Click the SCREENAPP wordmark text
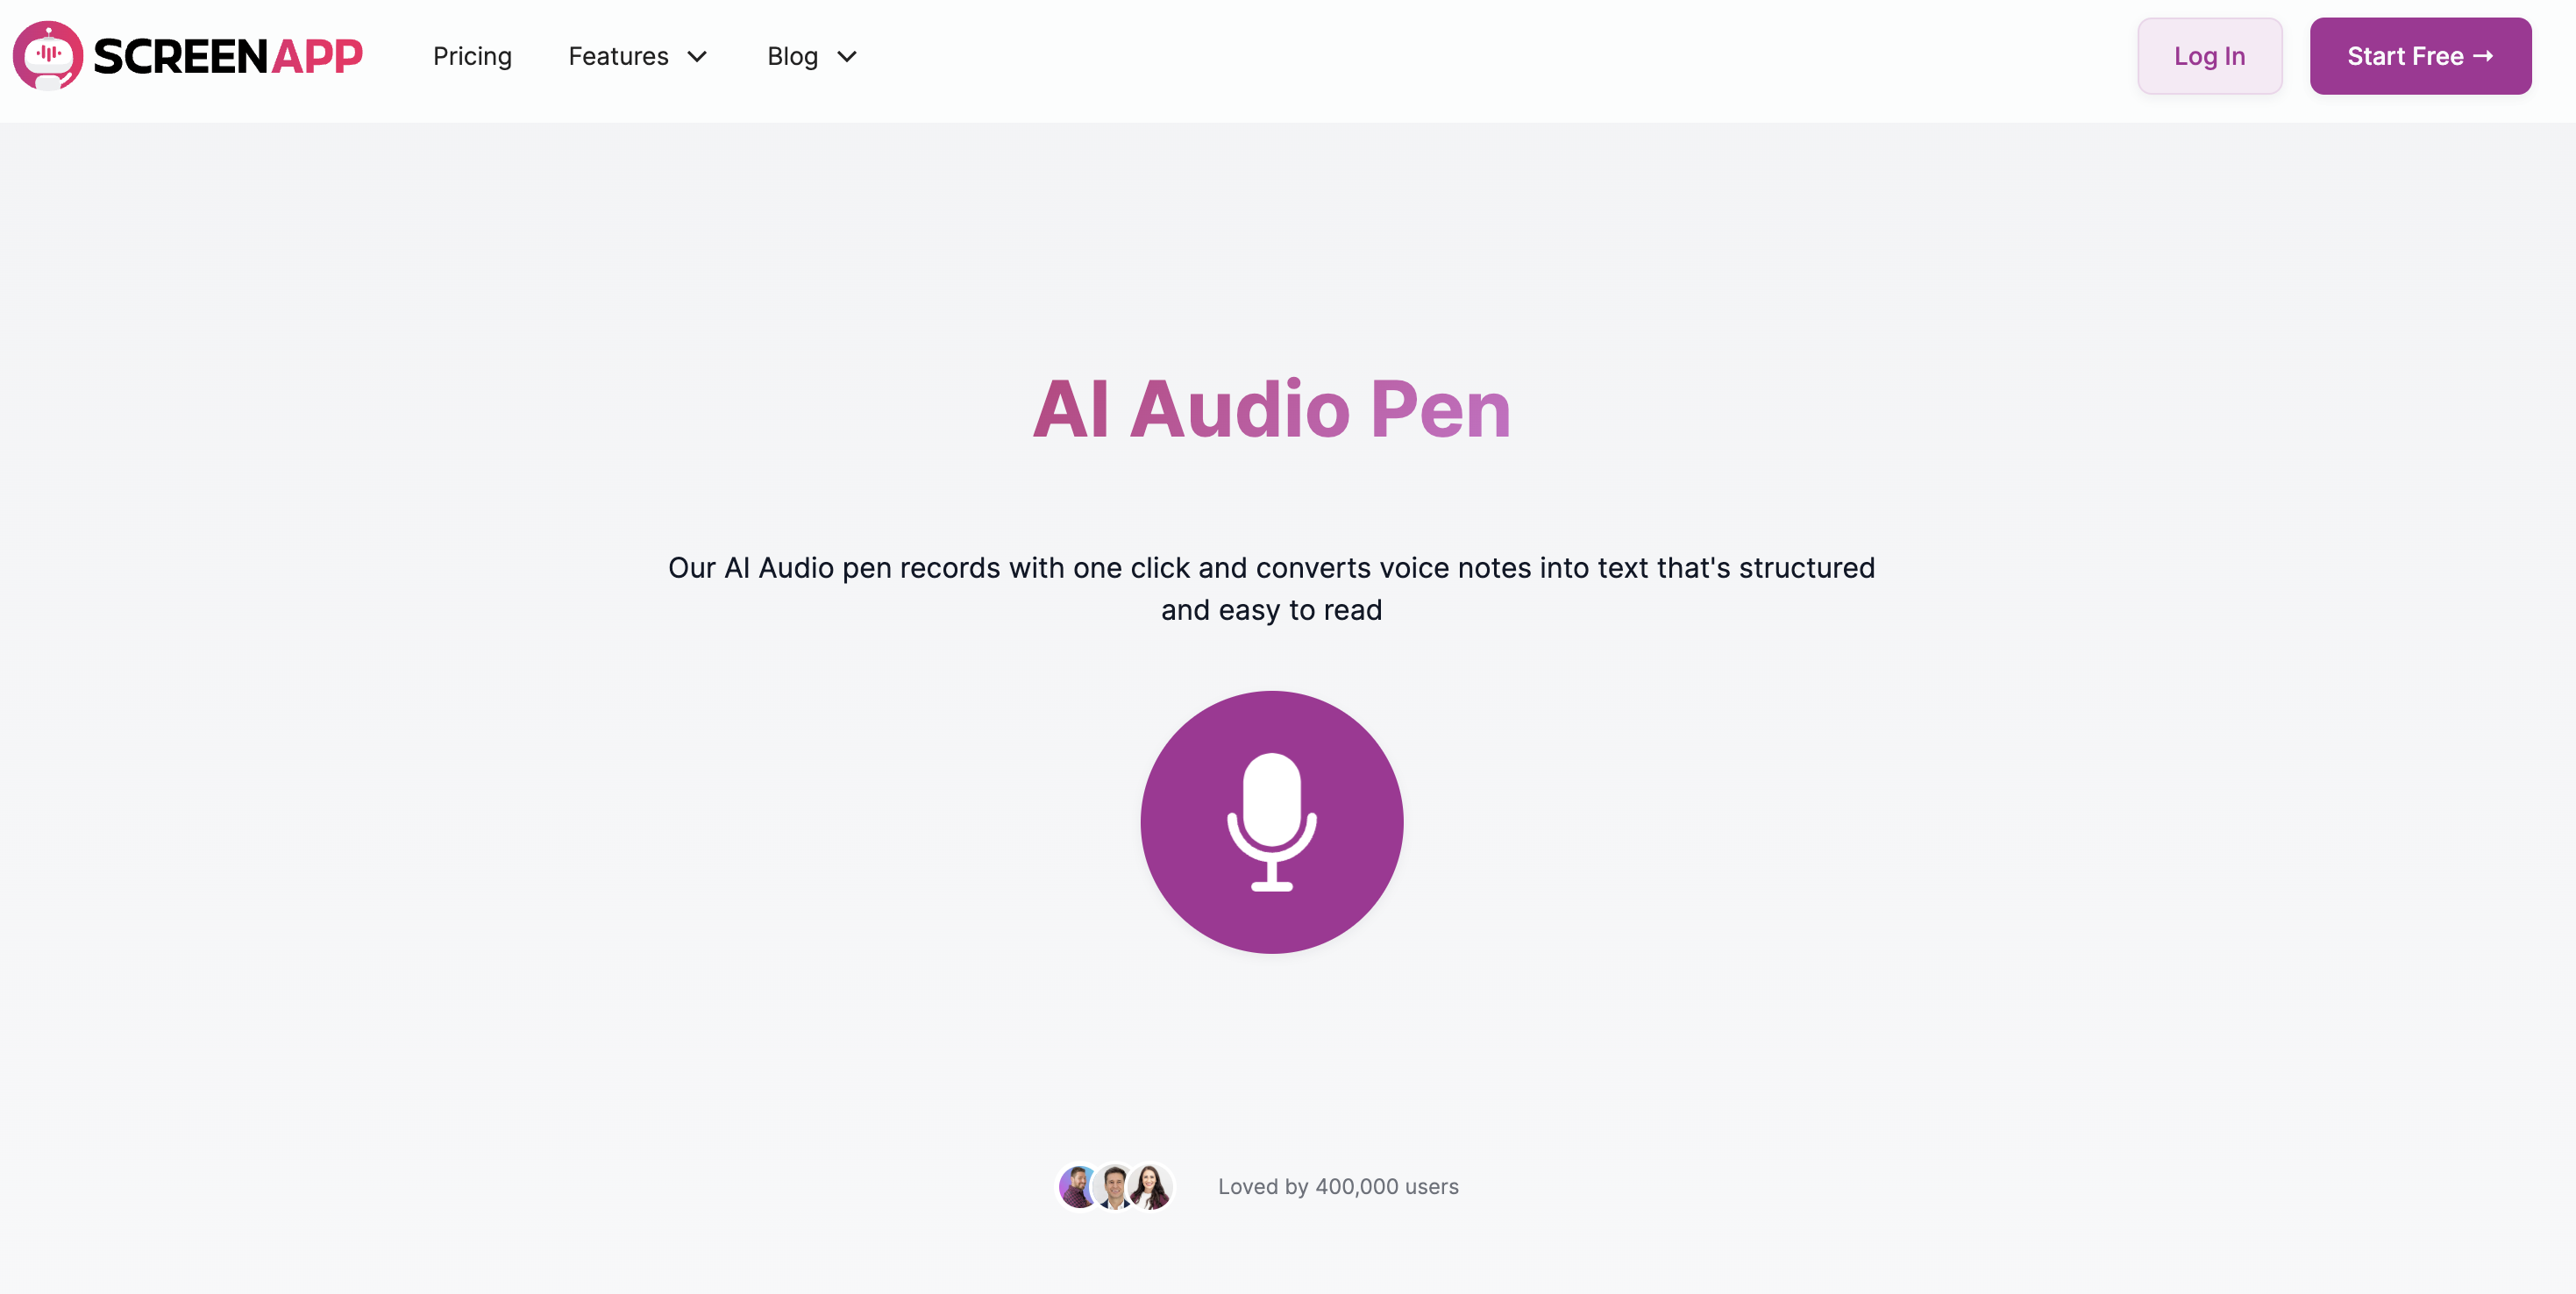 coord(227,56)
